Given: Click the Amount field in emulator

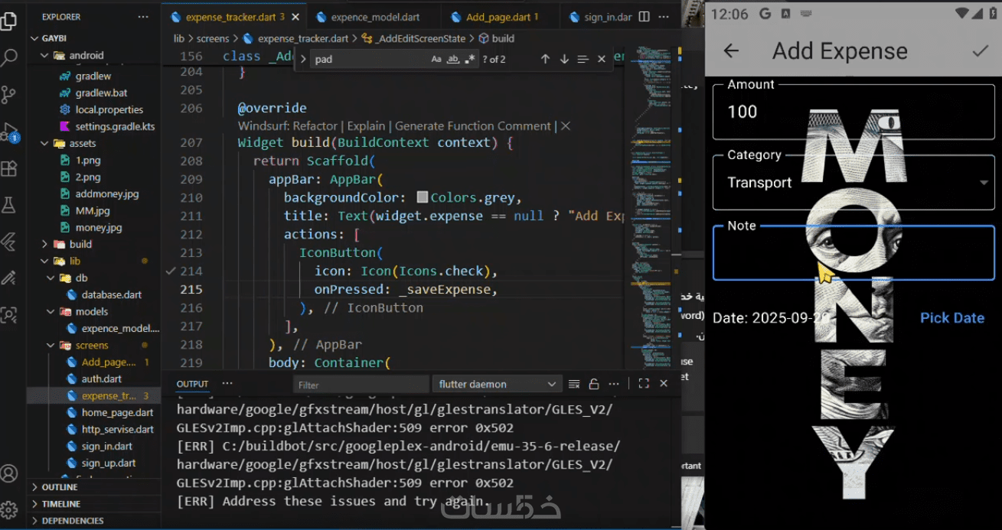Looking at the screenshot, I should pyautogui.click(x=853, y=112).
